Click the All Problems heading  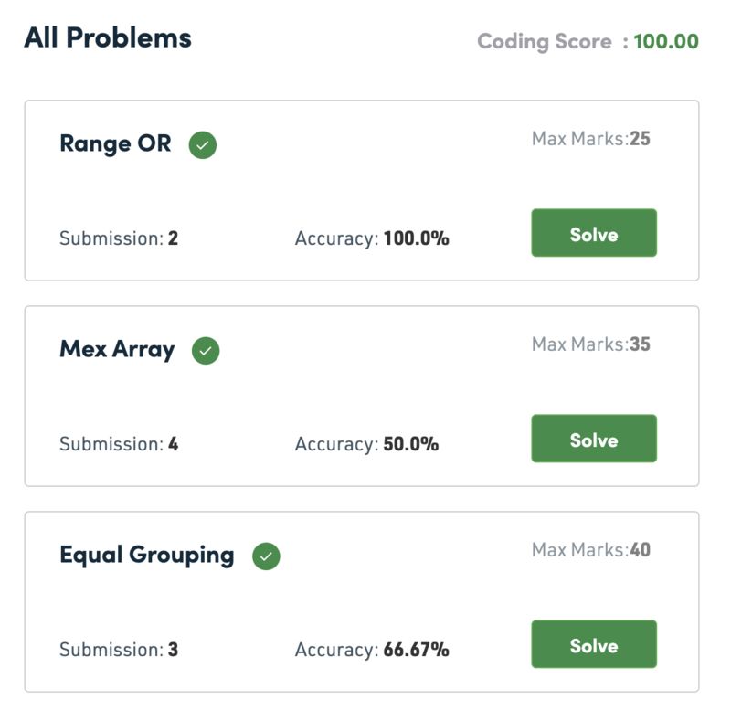pos(108,37)
